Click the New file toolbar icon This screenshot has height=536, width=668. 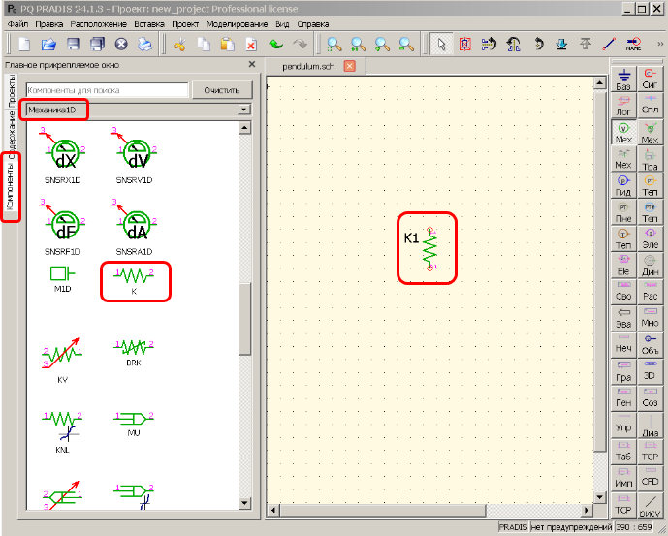click(x=23, y=45)
